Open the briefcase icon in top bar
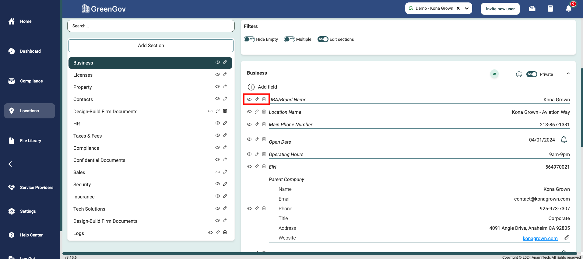 click(532, 9)
